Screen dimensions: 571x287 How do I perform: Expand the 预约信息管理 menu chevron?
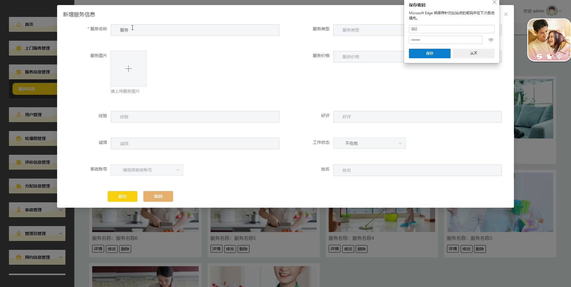click(61, 257)
